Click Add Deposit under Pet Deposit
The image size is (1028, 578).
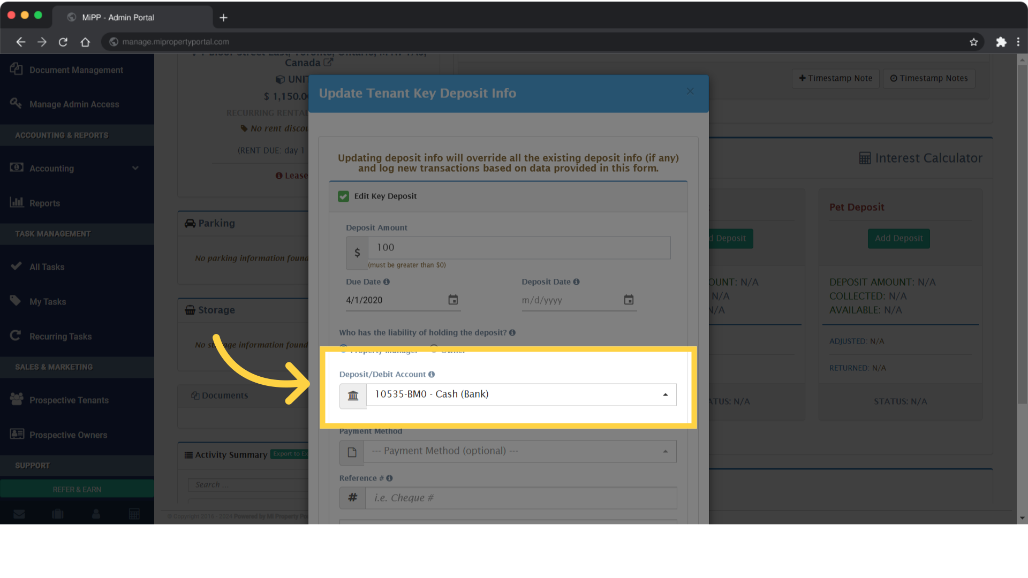click(898, 238)
